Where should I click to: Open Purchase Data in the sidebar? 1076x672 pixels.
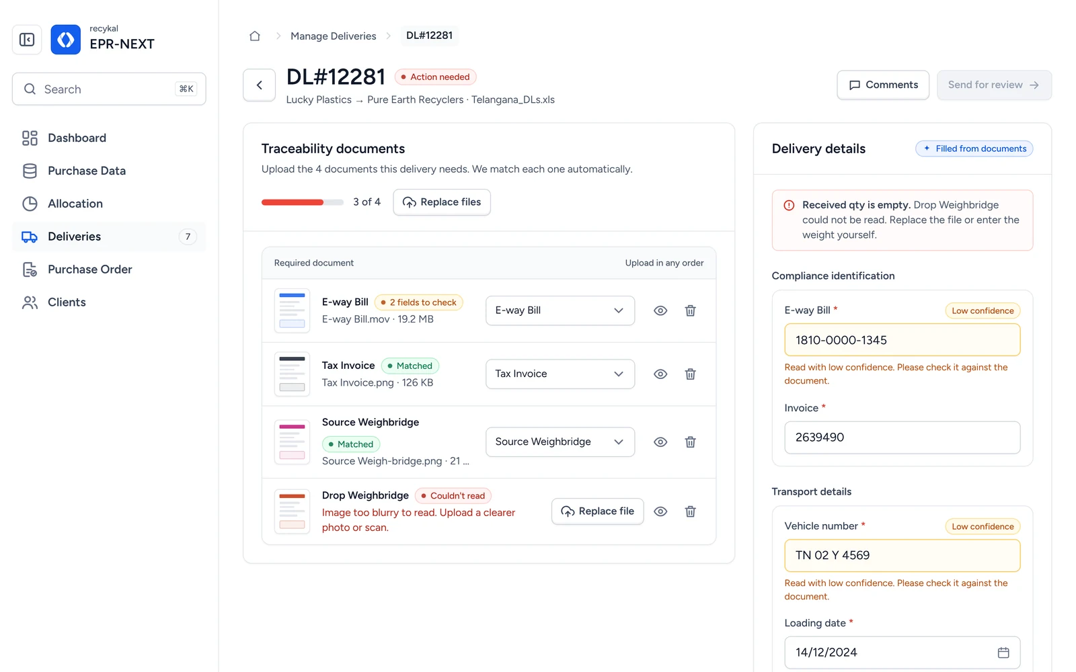click(109, 171)
